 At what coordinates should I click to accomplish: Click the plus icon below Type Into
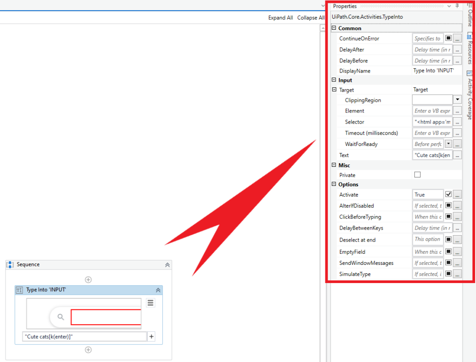click(88, 350)
